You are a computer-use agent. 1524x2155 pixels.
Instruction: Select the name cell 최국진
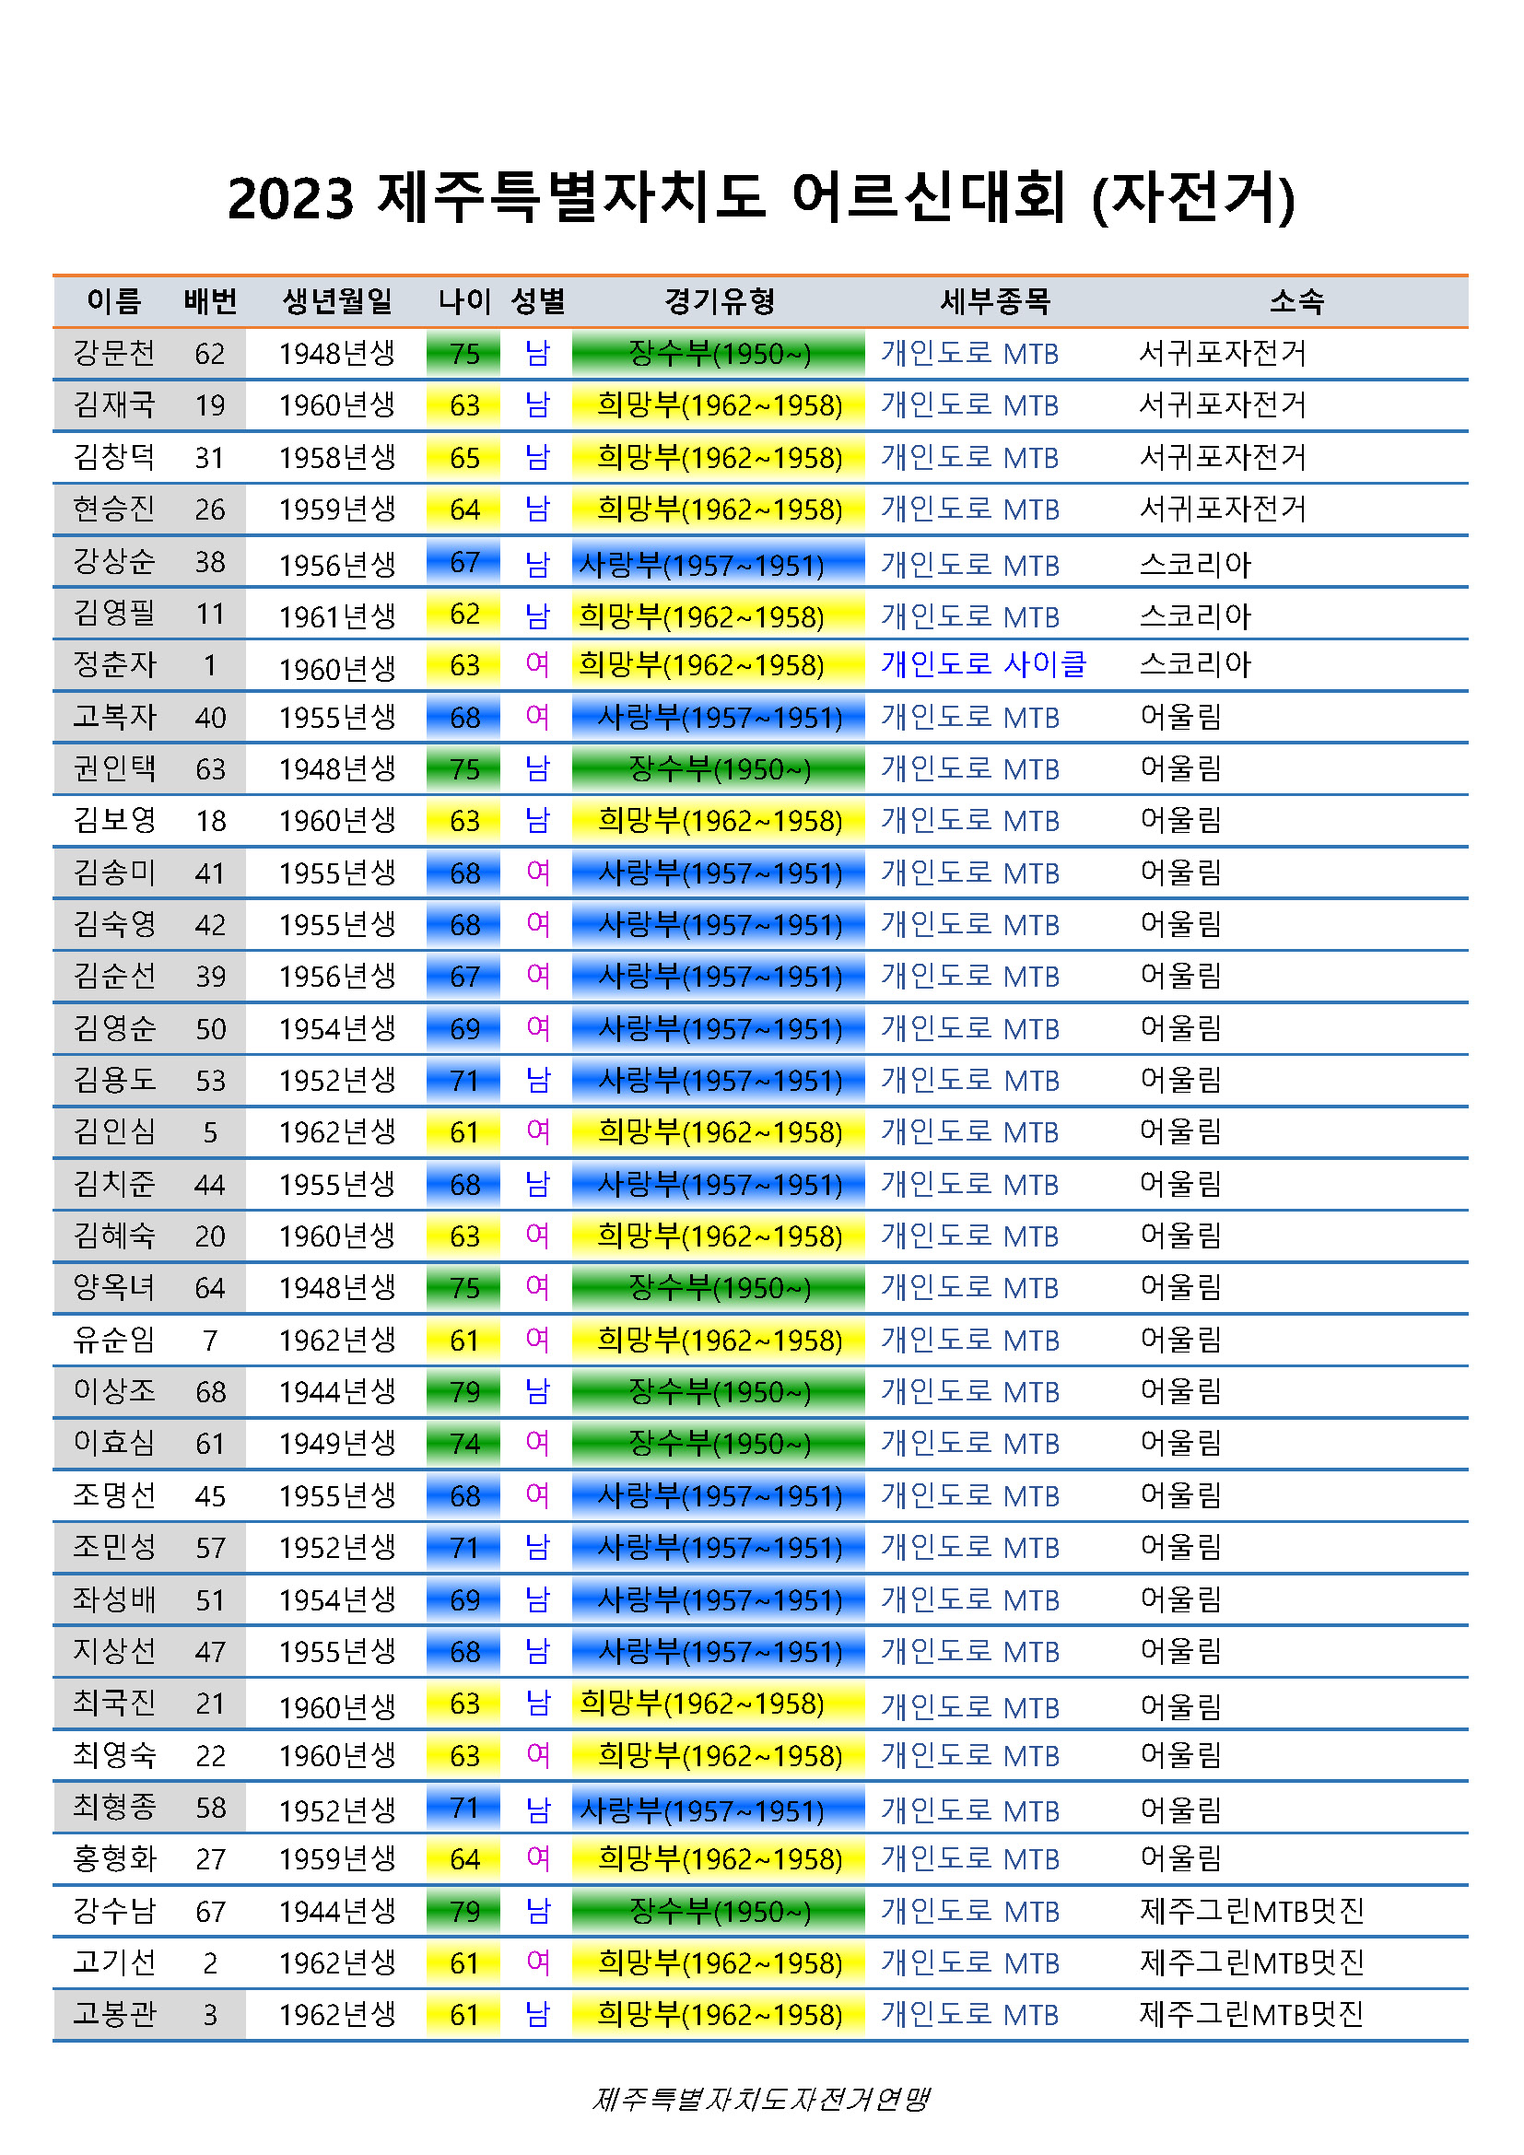pos(113,1704)
